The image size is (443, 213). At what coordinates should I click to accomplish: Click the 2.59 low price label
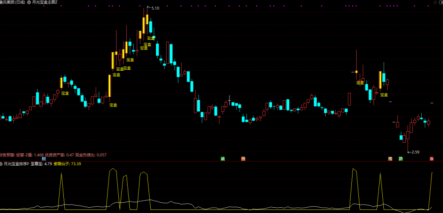(x=416, y=152)
